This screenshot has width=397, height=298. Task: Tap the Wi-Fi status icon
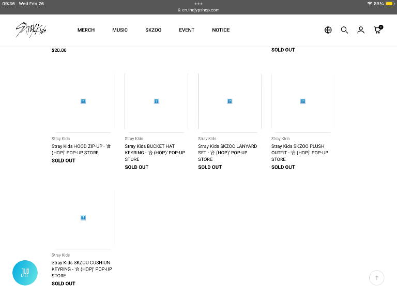(370, 4)
